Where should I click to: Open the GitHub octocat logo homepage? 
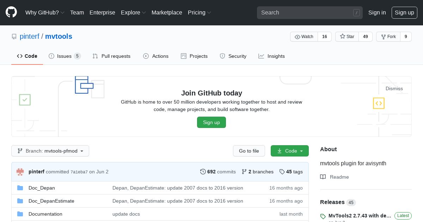coord(11,12)
